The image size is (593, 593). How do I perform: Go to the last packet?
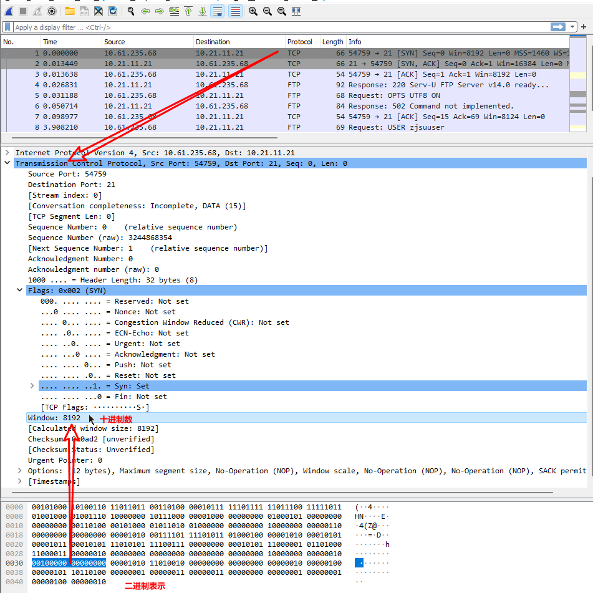pos(203,11)
